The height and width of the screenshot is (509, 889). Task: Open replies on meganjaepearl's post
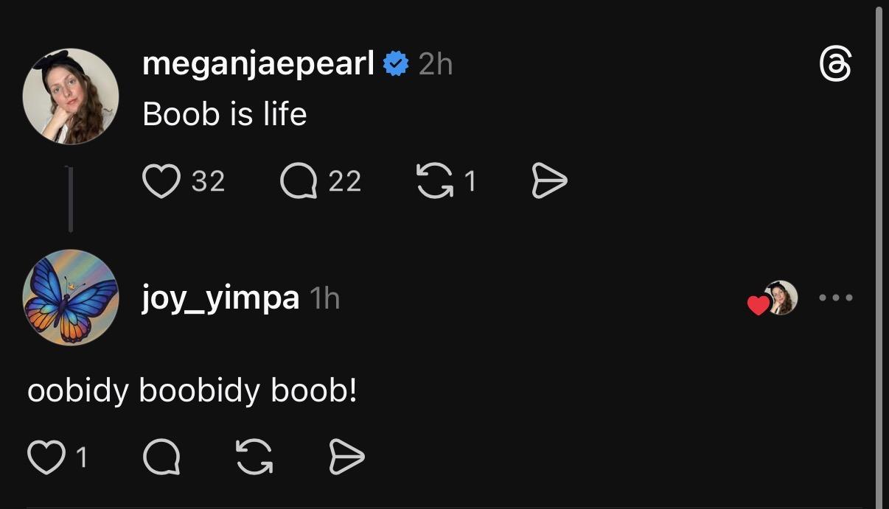point(299,181)
